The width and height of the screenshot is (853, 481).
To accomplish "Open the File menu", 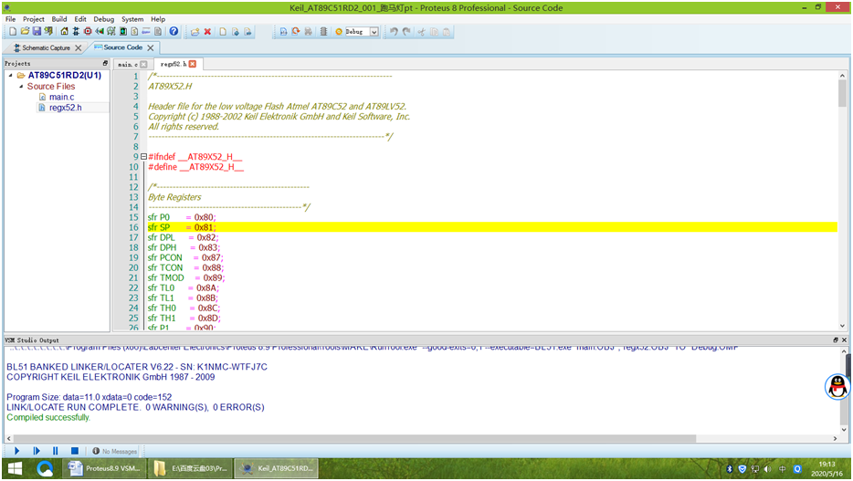I will (x=10, y=19).
